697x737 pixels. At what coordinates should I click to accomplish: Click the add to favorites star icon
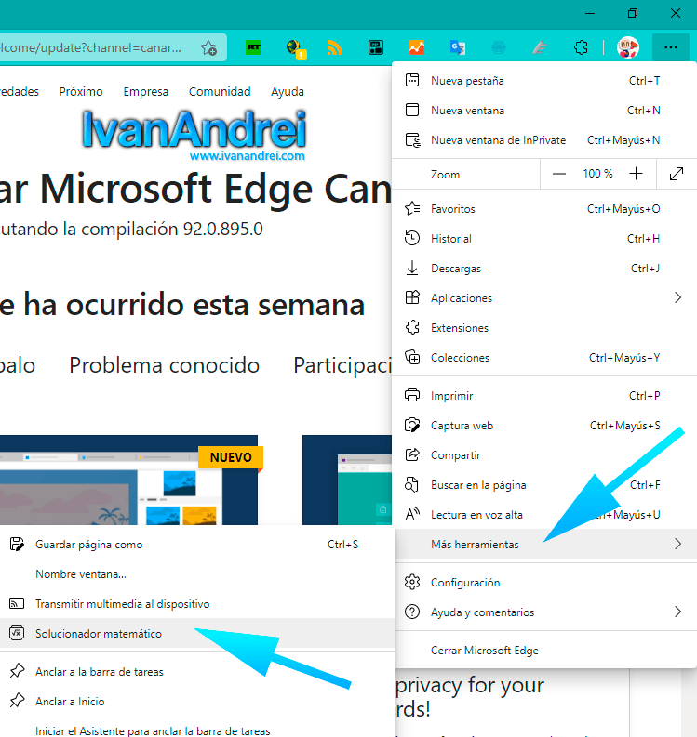208,48
